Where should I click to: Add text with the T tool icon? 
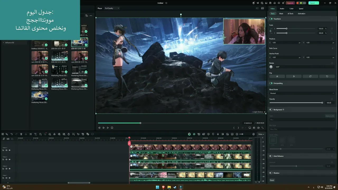tap(35, 134)
